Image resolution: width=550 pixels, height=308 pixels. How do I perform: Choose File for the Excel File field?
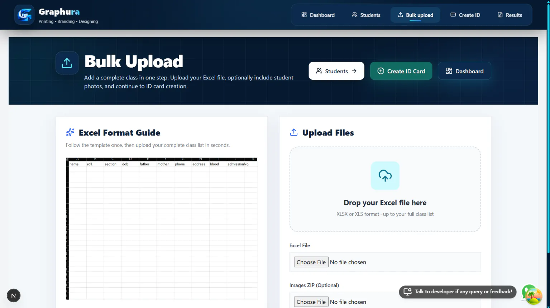(311, 262)
